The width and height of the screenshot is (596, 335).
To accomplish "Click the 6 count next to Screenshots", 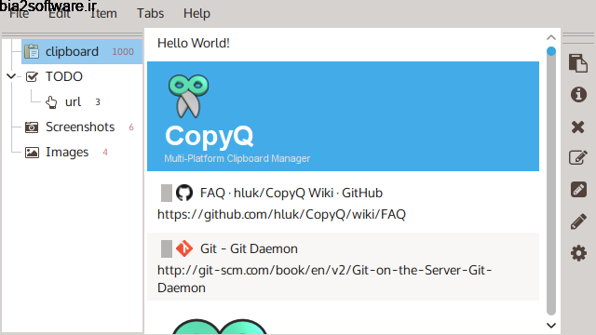I will click(x=131, y=127).
